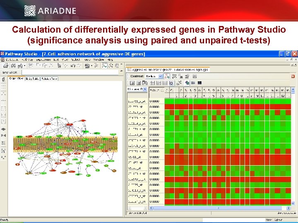
Task: Switch to the Graph View tab
Action: click(x=16, y=78)
